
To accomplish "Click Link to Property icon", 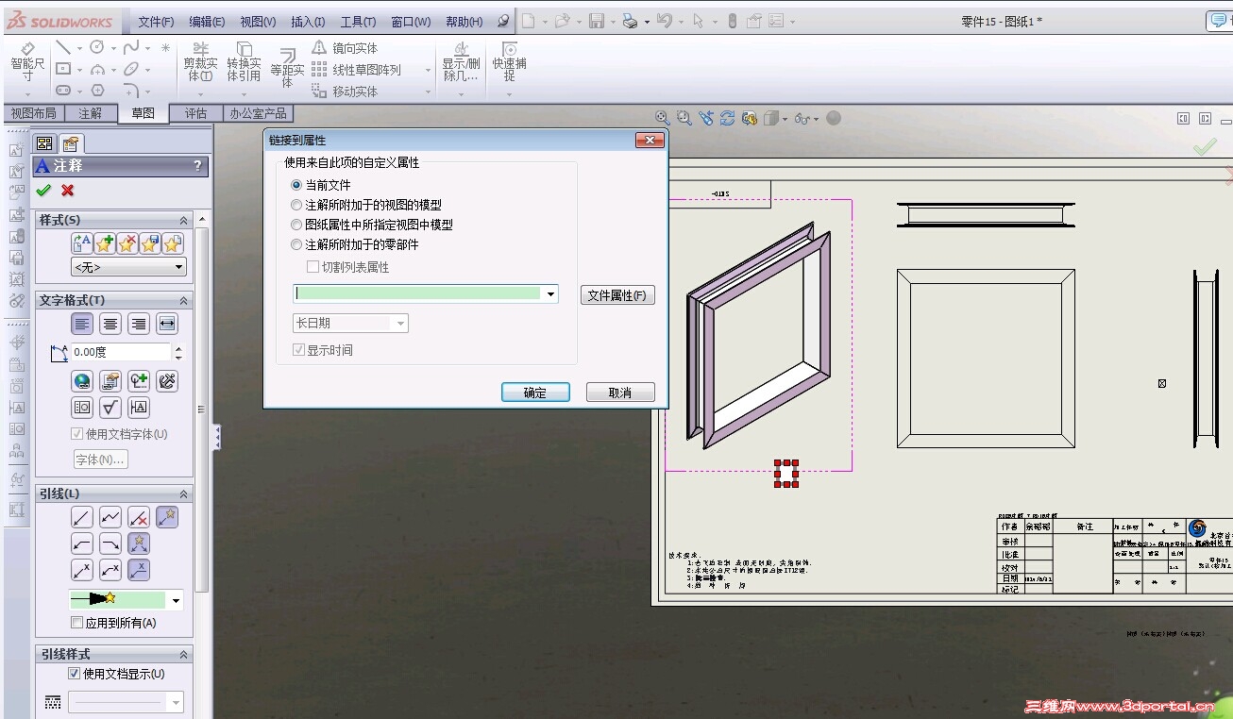I will 110,381.
